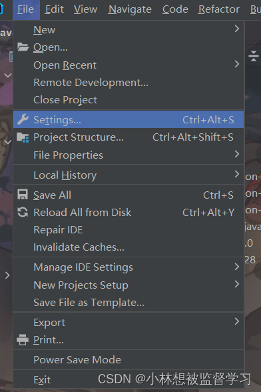Click the Project Structure folder icon
The image size is (261, 392).
23,137
